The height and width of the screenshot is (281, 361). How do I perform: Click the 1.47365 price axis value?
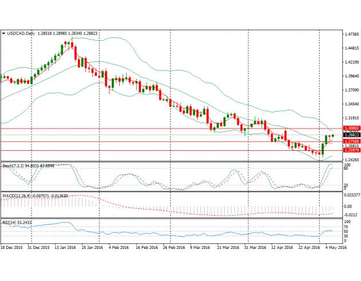[349, 34]
